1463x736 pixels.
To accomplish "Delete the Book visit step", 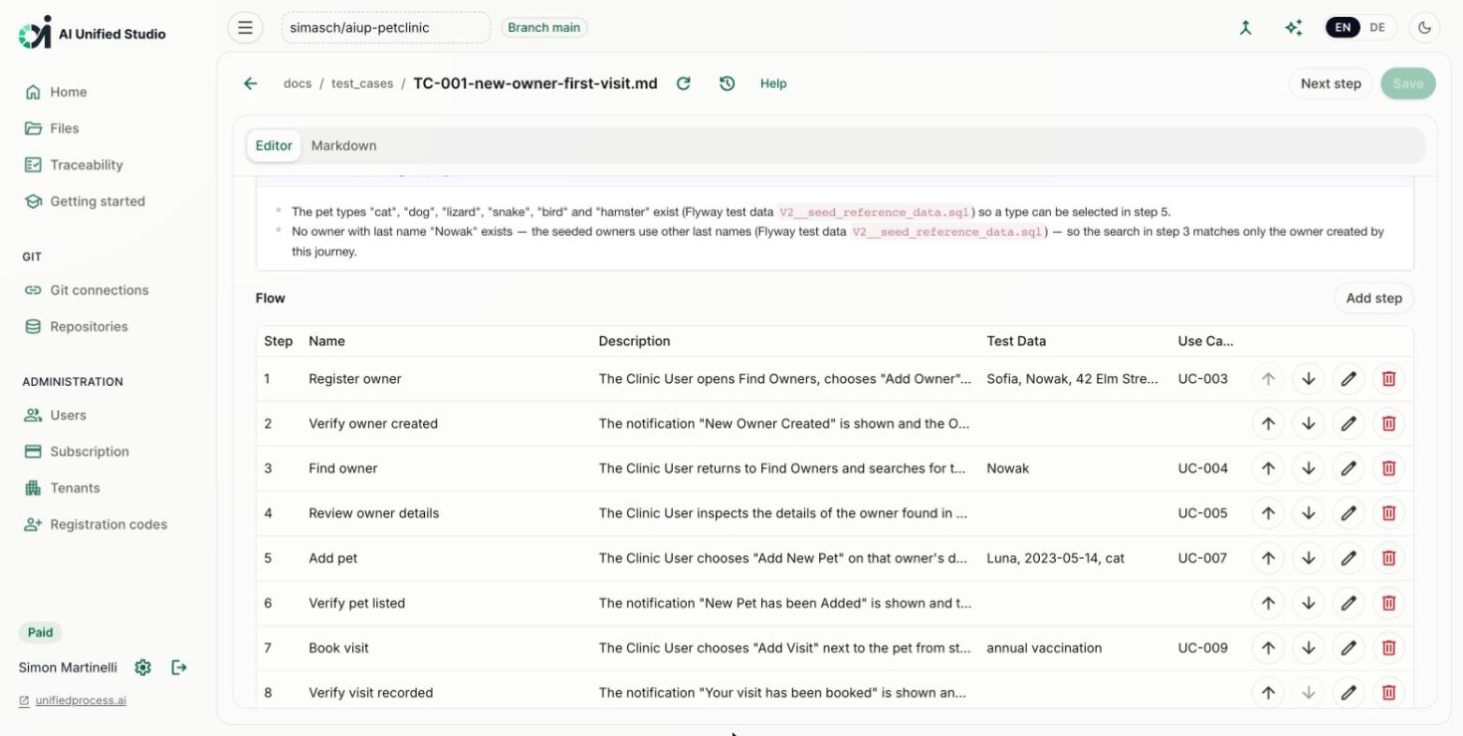I will (1389, 648).
